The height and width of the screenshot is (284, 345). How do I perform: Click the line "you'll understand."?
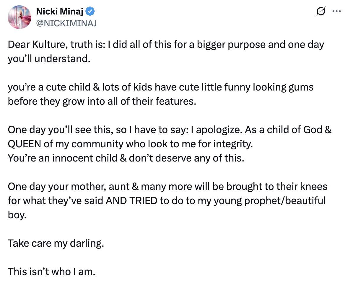(49, 58)
